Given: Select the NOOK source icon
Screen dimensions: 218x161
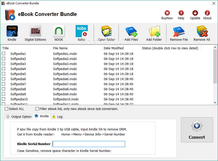Looking at the screenshot, I should [59, 31].
